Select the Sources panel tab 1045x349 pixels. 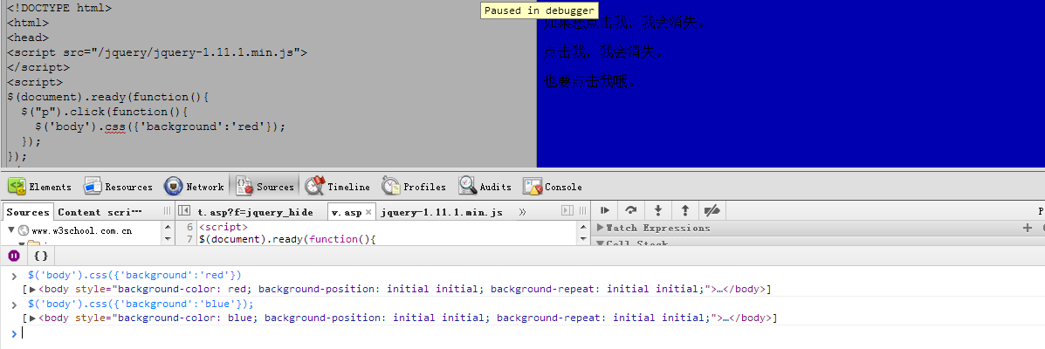265,187
